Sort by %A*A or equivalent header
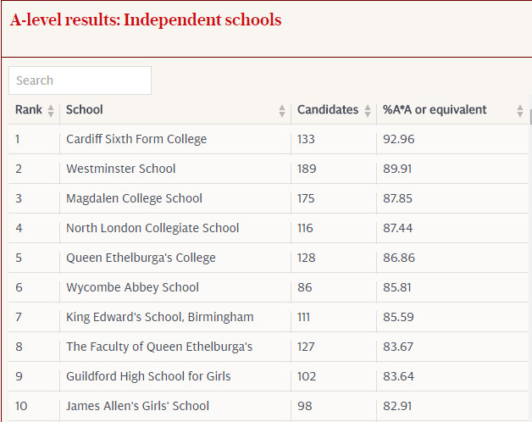 click(435, 110)
